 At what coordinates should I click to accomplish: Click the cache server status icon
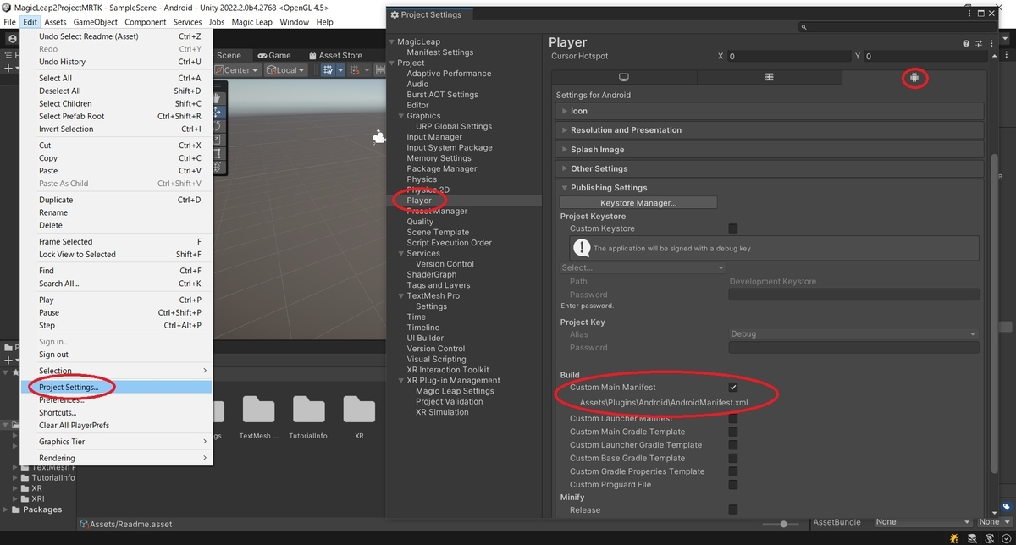coord(972,538)
